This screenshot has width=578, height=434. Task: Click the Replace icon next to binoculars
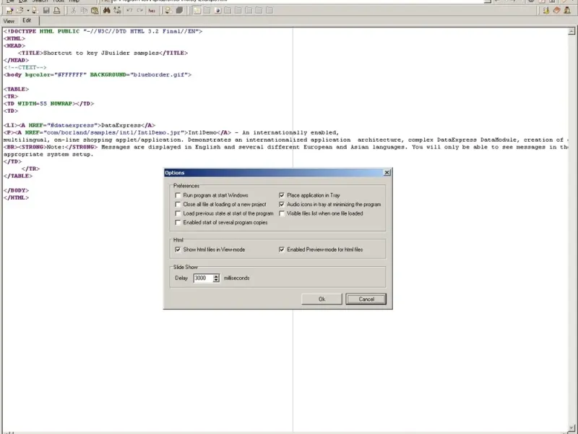tap(117, 11)
